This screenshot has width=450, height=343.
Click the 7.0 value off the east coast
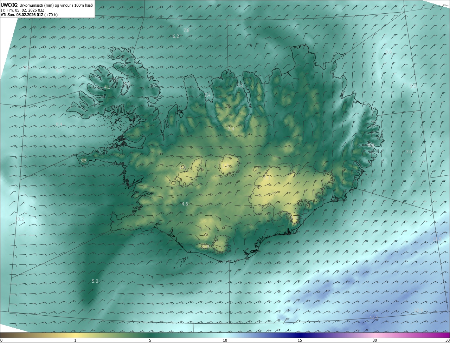[409, 152]
